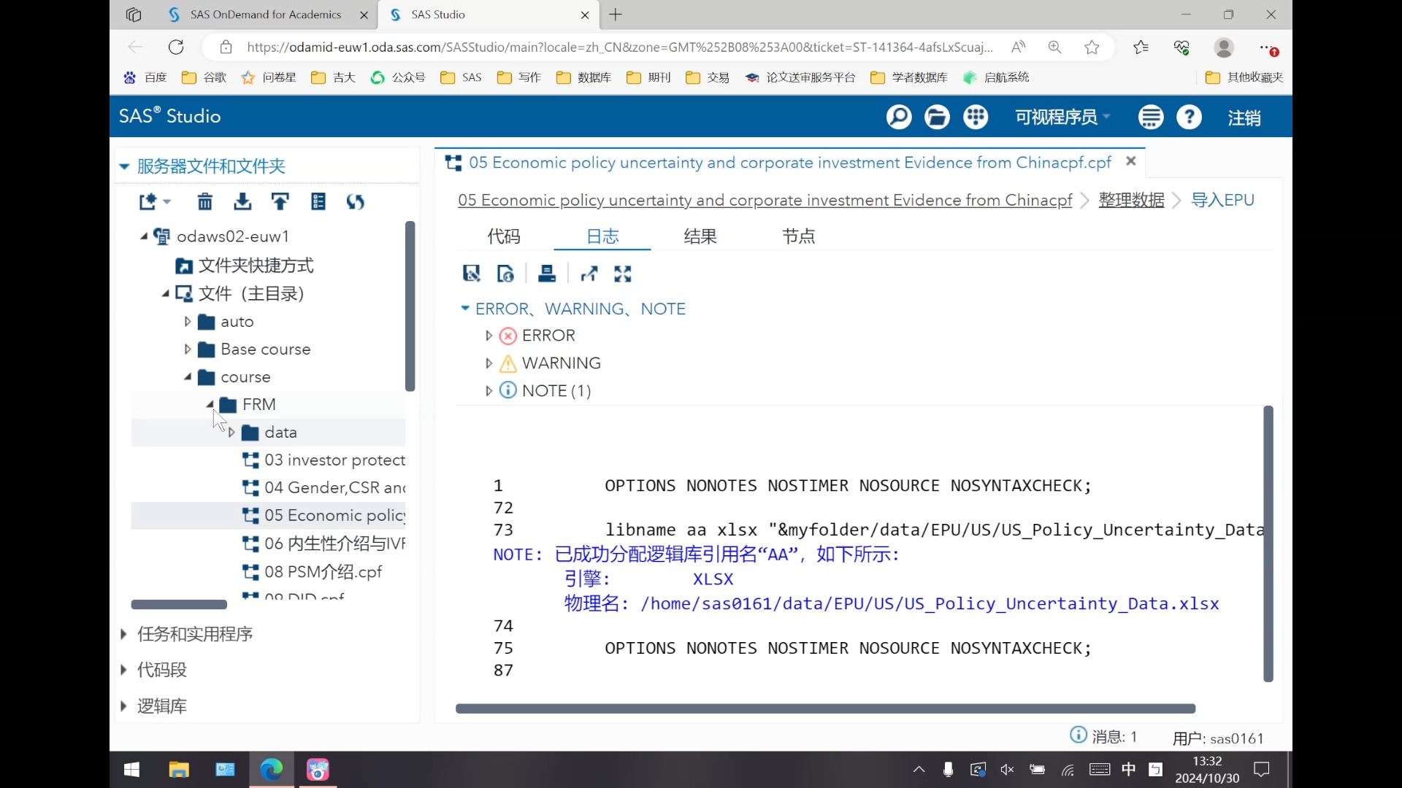Open the 数据库 bookmark folder
Image resolution: width=1402 pixels, height=788 pixels.
click(x=584, y=77)
